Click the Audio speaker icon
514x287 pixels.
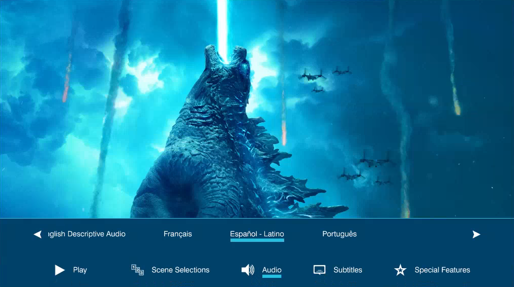tap(248, 270)
